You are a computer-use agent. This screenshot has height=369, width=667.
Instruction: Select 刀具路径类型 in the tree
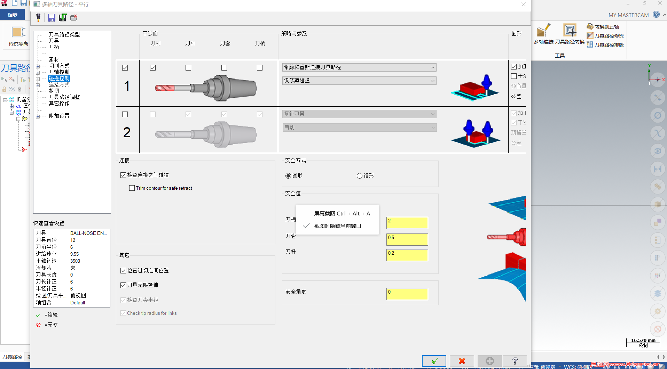point(64,34)
